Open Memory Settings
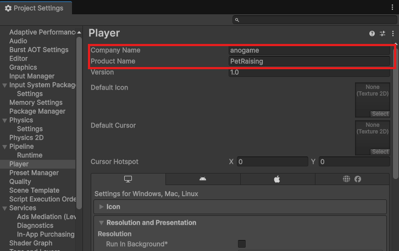Image resolution: width=399 pixels, height=251 pixels. point(36,103)
